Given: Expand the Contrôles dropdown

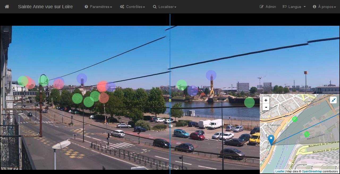Looking at the screenshot, I should coord(132,7).
